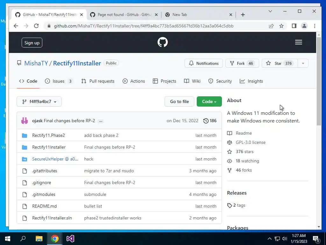This screenshot has height=245, width=326.
Task: Go to the Actions tab
Action: pos(134,81)
